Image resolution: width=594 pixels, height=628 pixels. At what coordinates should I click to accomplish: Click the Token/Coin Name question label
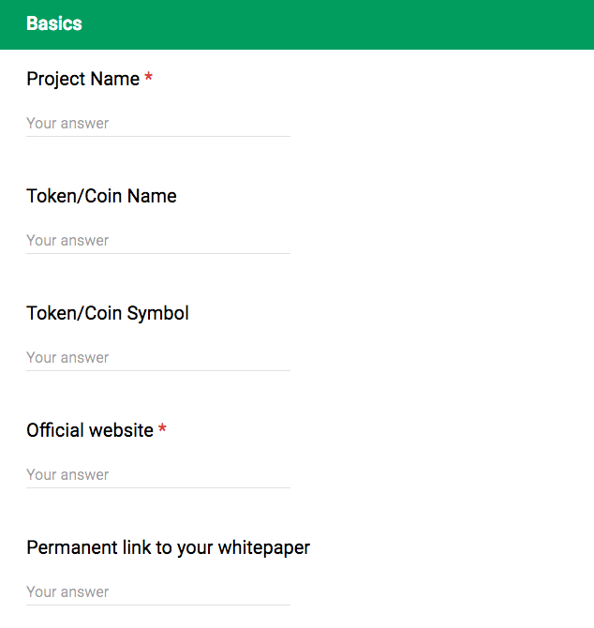tap(101, 196)
